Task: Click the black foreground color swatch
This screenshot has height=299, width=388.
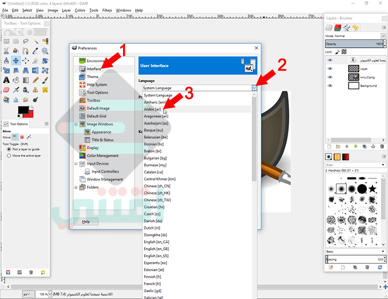Action: [x=23, y=110]
